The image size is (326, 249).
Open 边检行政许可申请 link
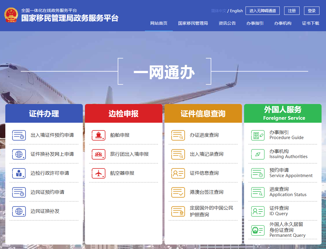pyautogui.click(x=50, y=173)
